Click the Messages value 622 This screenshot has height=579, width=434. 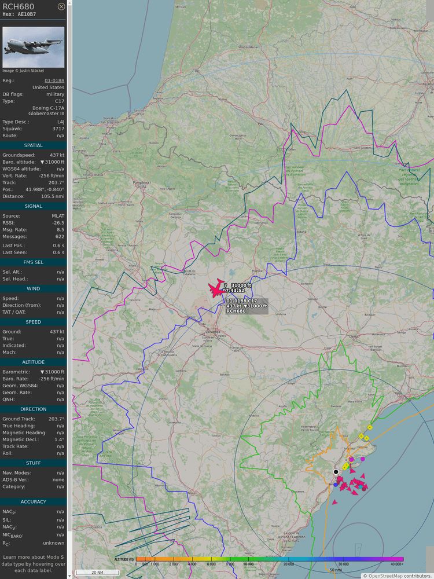pyautogui.click(x=60, y=237)
